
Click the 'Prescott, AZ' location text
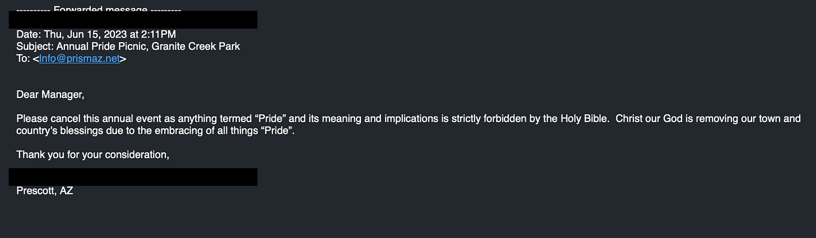point(45,191)
